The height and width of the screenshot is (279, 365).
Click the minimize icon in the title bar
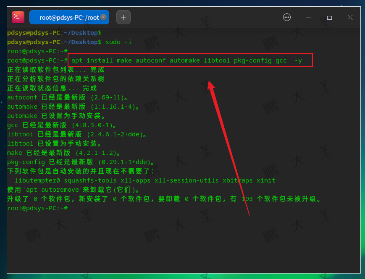click(308, 18)
